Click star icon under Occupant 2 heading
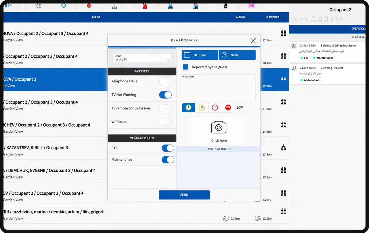 point(294,19)
